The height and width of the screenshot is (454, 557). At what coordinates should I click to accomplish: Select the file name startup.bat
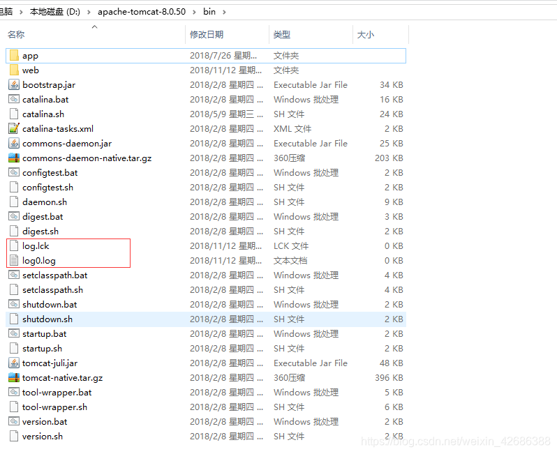click(x=45, y=333)
